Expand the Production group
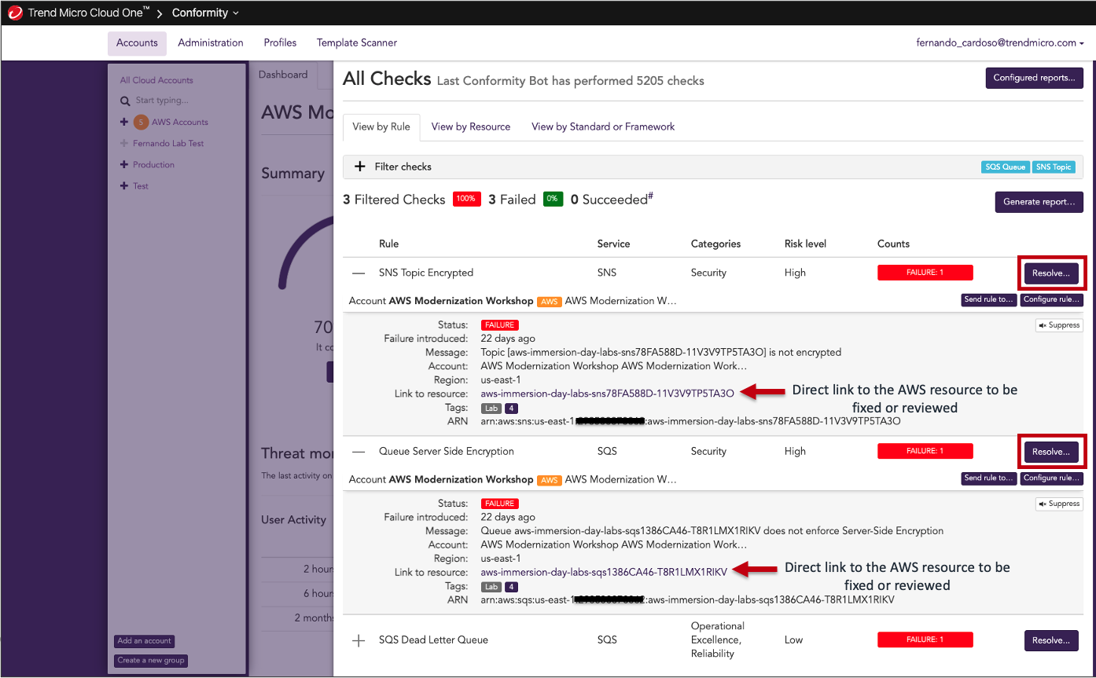1096x678 pixels. point(124,165)
